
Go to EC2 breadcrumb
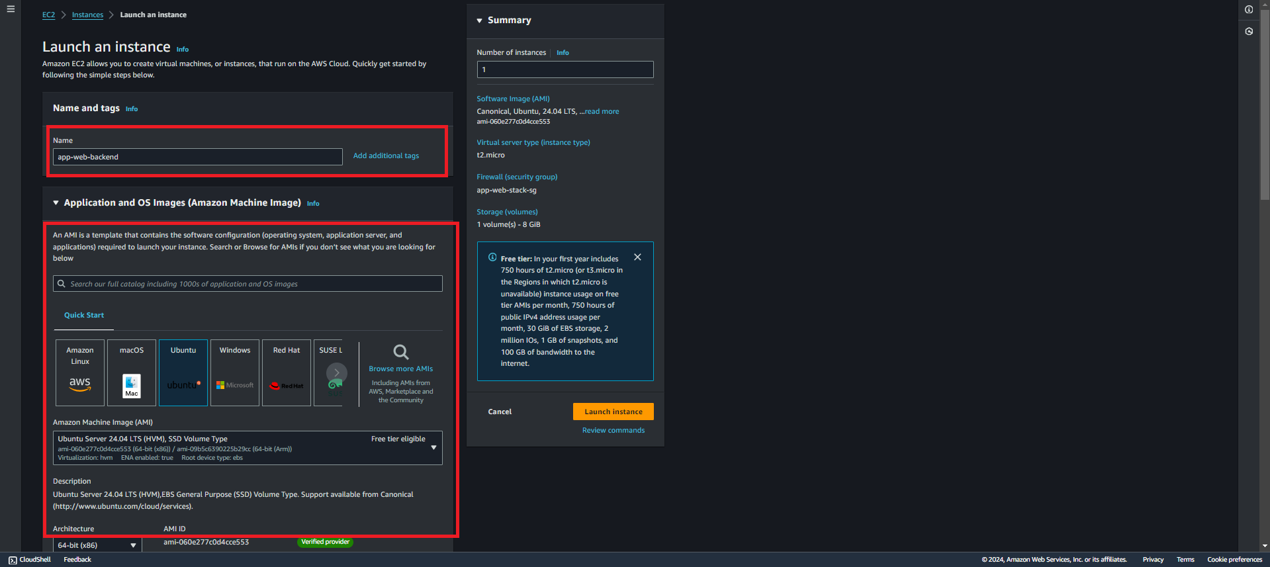click(49, 15)
